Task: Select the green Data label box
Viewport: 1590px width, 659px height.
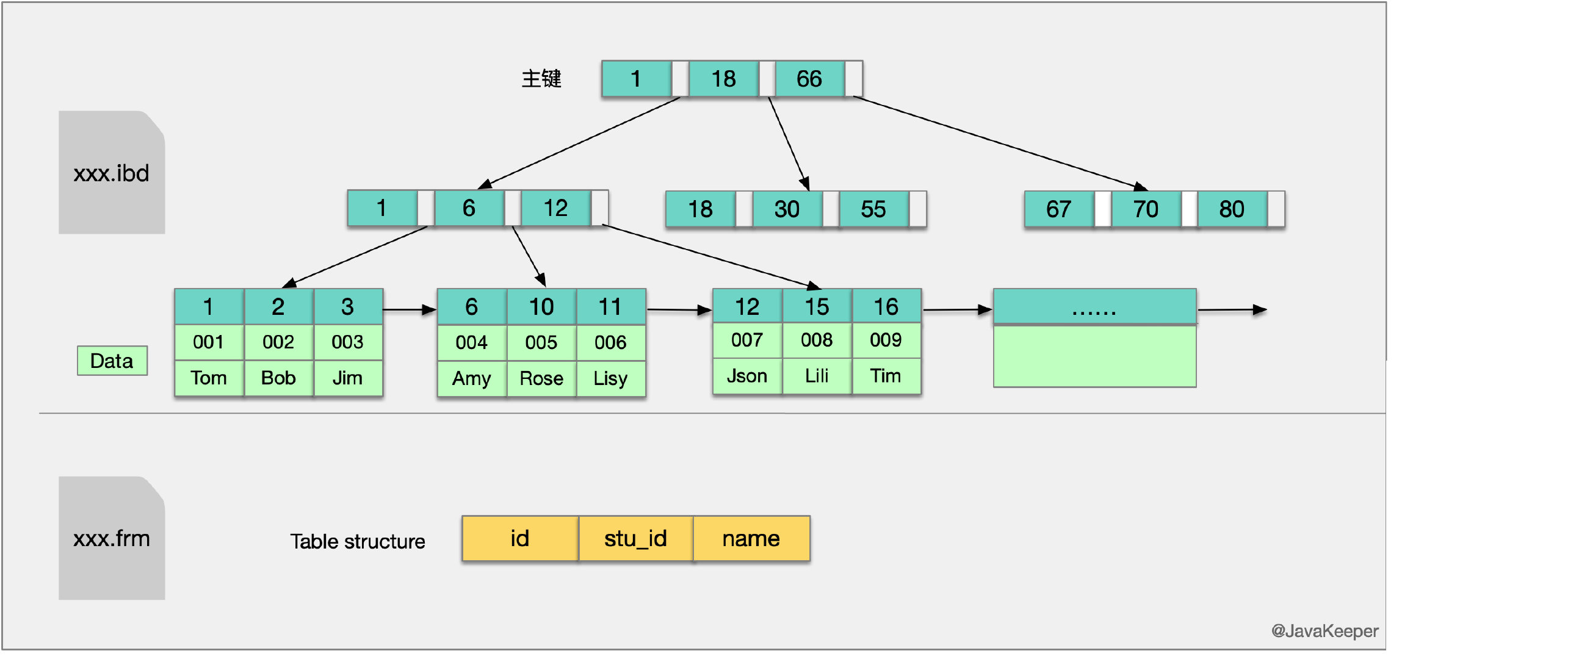Action: point(112,361)
